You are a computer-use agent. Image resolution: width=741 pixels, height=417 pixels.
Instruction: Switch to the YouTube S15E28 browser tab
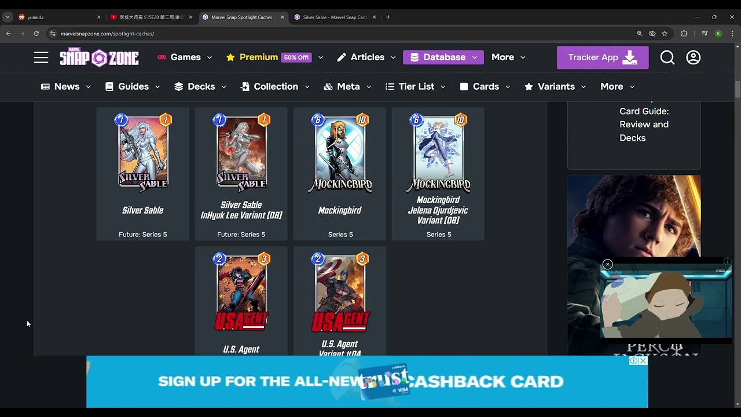151,17
